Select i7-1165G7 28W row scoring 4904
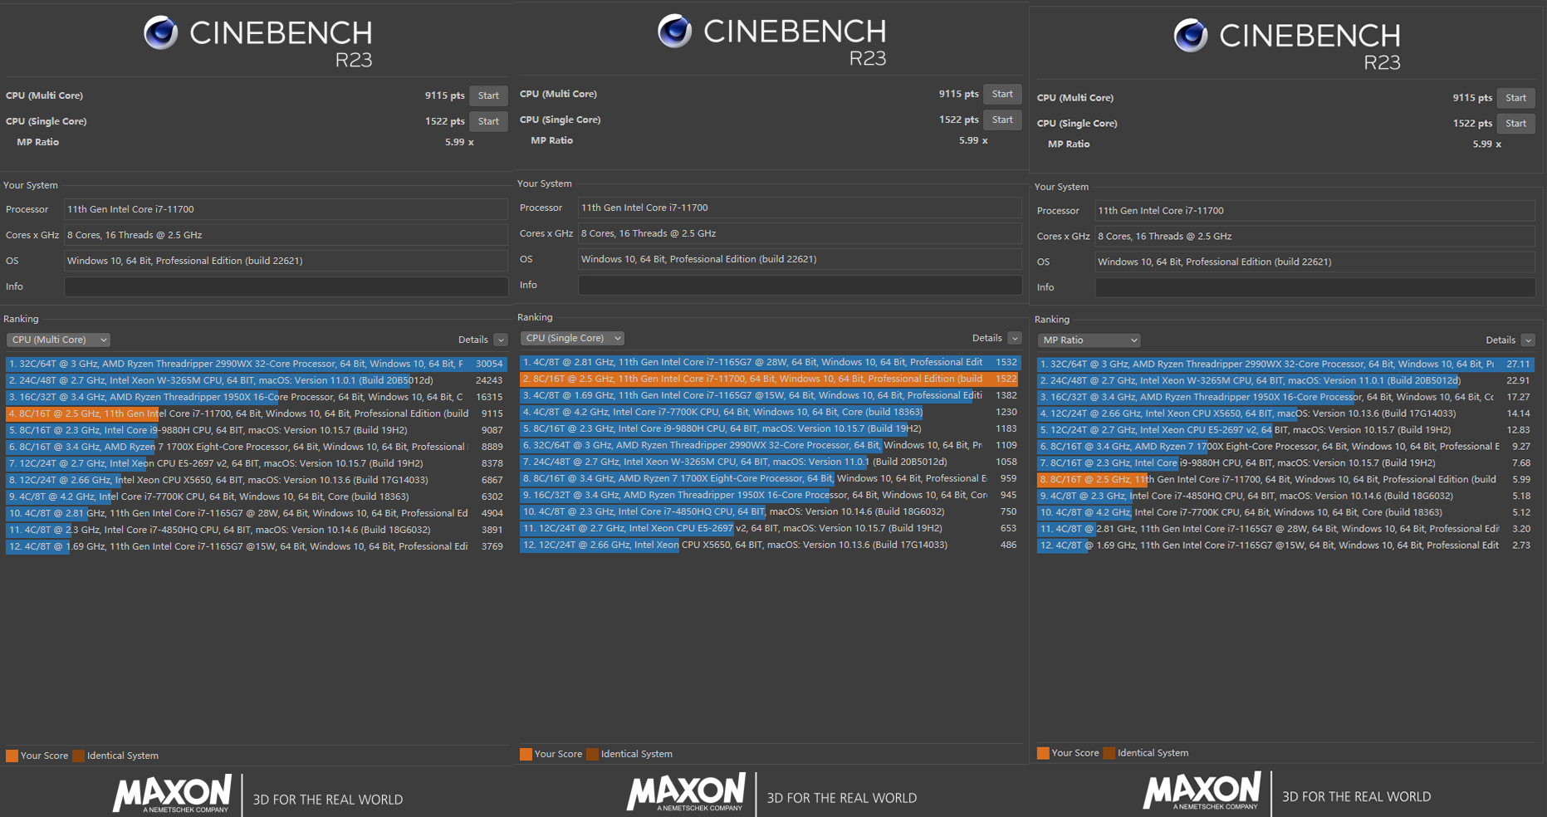Screen dimensions: 1547x817 [256, 513]
